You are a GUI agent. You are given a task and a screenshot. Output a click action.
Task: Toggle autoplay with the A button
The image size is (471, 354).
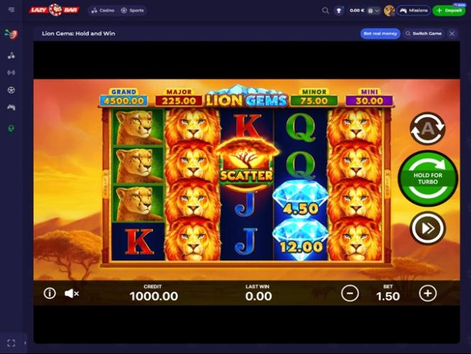(428, 129)
